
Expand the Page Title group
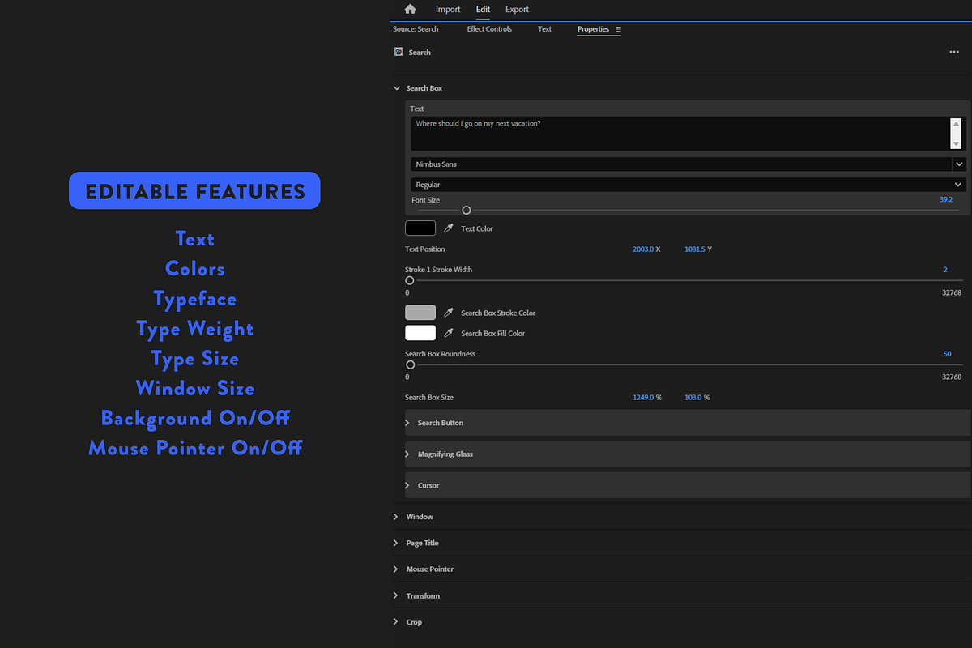tap(396, 543)
